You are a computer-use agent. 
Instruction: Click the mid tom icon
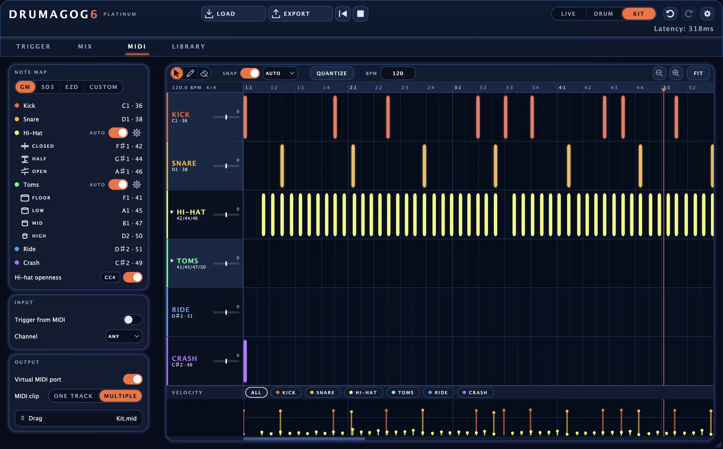(25, 223)
